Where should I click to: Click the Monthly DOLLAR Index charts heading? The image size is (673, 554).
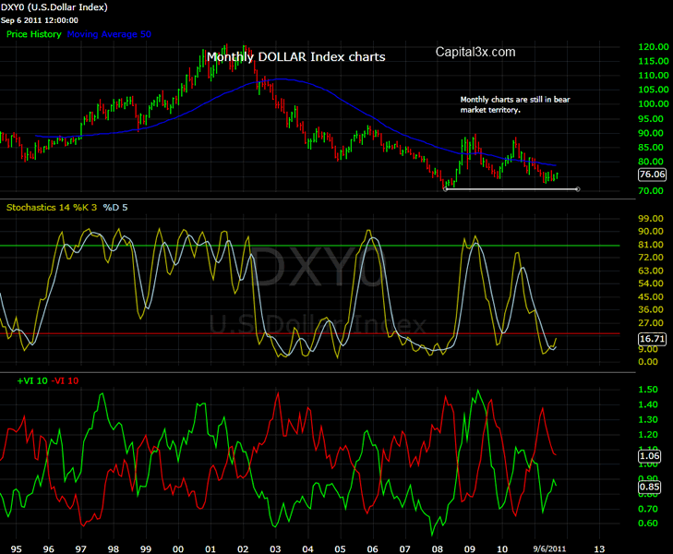(x=295, y=56)
